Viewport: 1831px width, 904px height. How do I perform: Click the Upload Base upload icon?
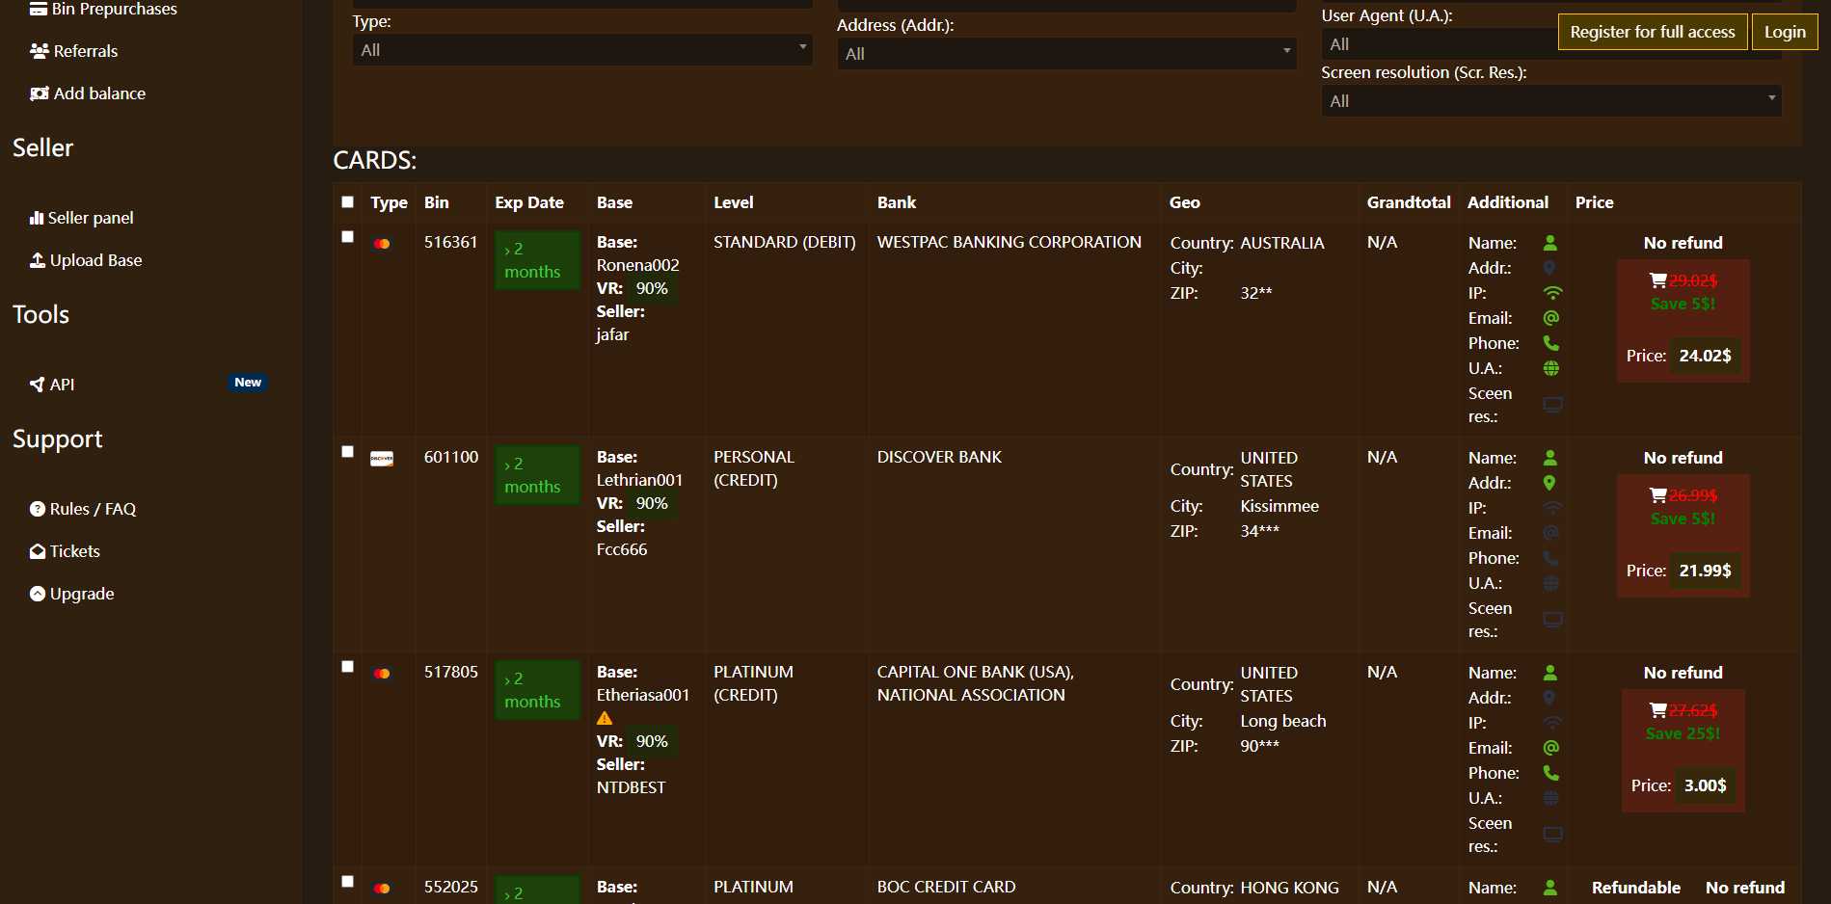click(38, 260)
